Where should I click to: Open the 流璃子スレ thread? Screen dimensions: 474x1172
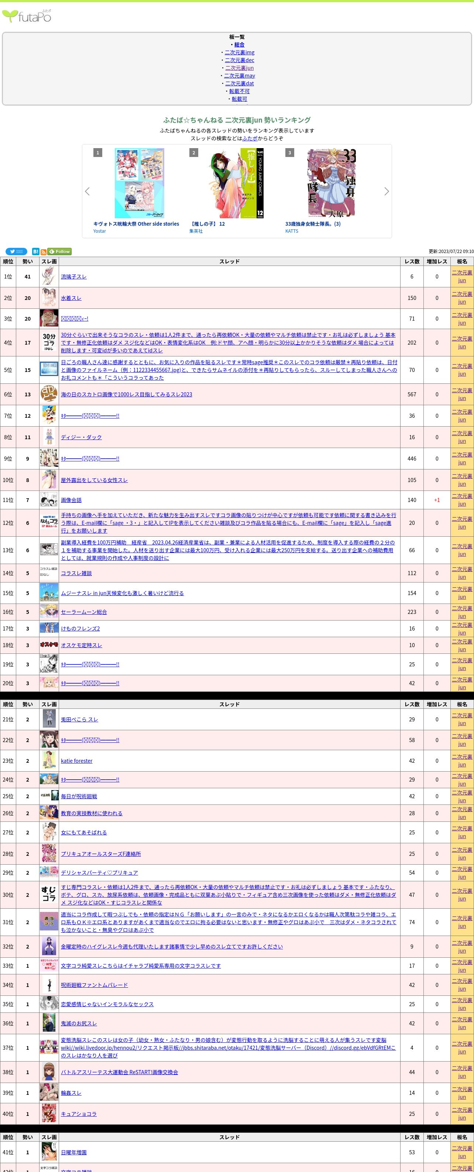click(x=74, y=277)
